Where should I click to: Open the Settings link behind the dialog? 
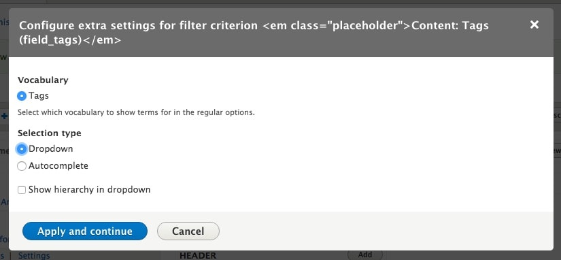[x=34, y=256]
